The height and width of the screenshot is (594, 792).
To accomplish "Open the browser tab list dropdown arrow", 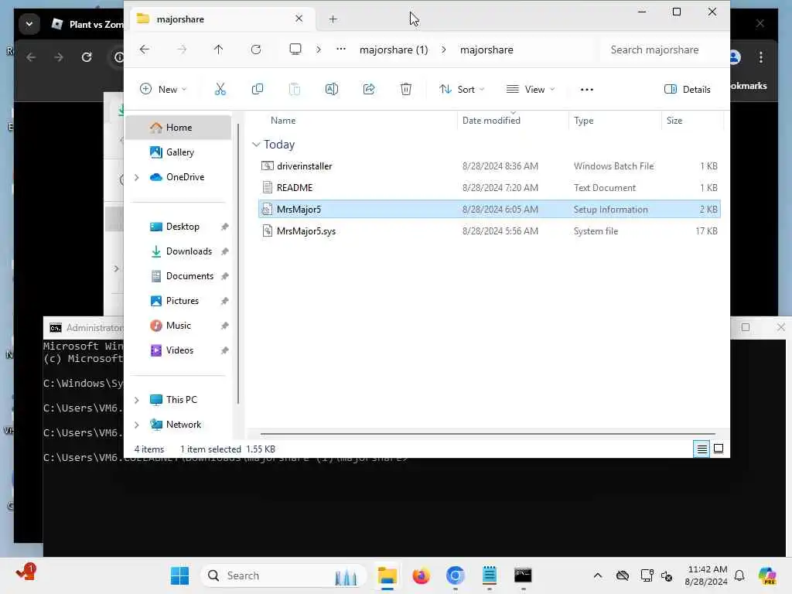I will point(29,24).
